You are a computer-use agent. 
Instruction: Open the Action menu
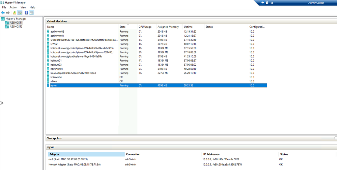click(x=13, y=7)
